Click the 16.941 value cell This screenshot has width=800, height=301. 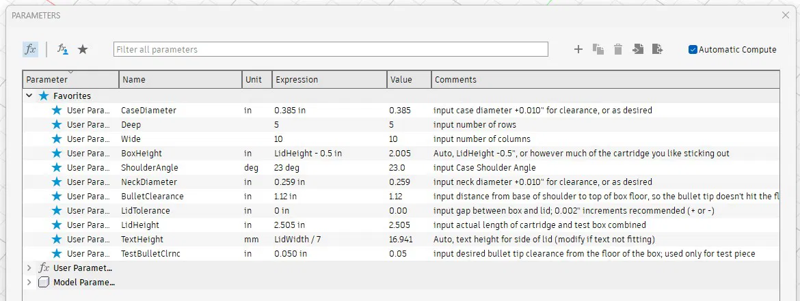coord(401,239)
